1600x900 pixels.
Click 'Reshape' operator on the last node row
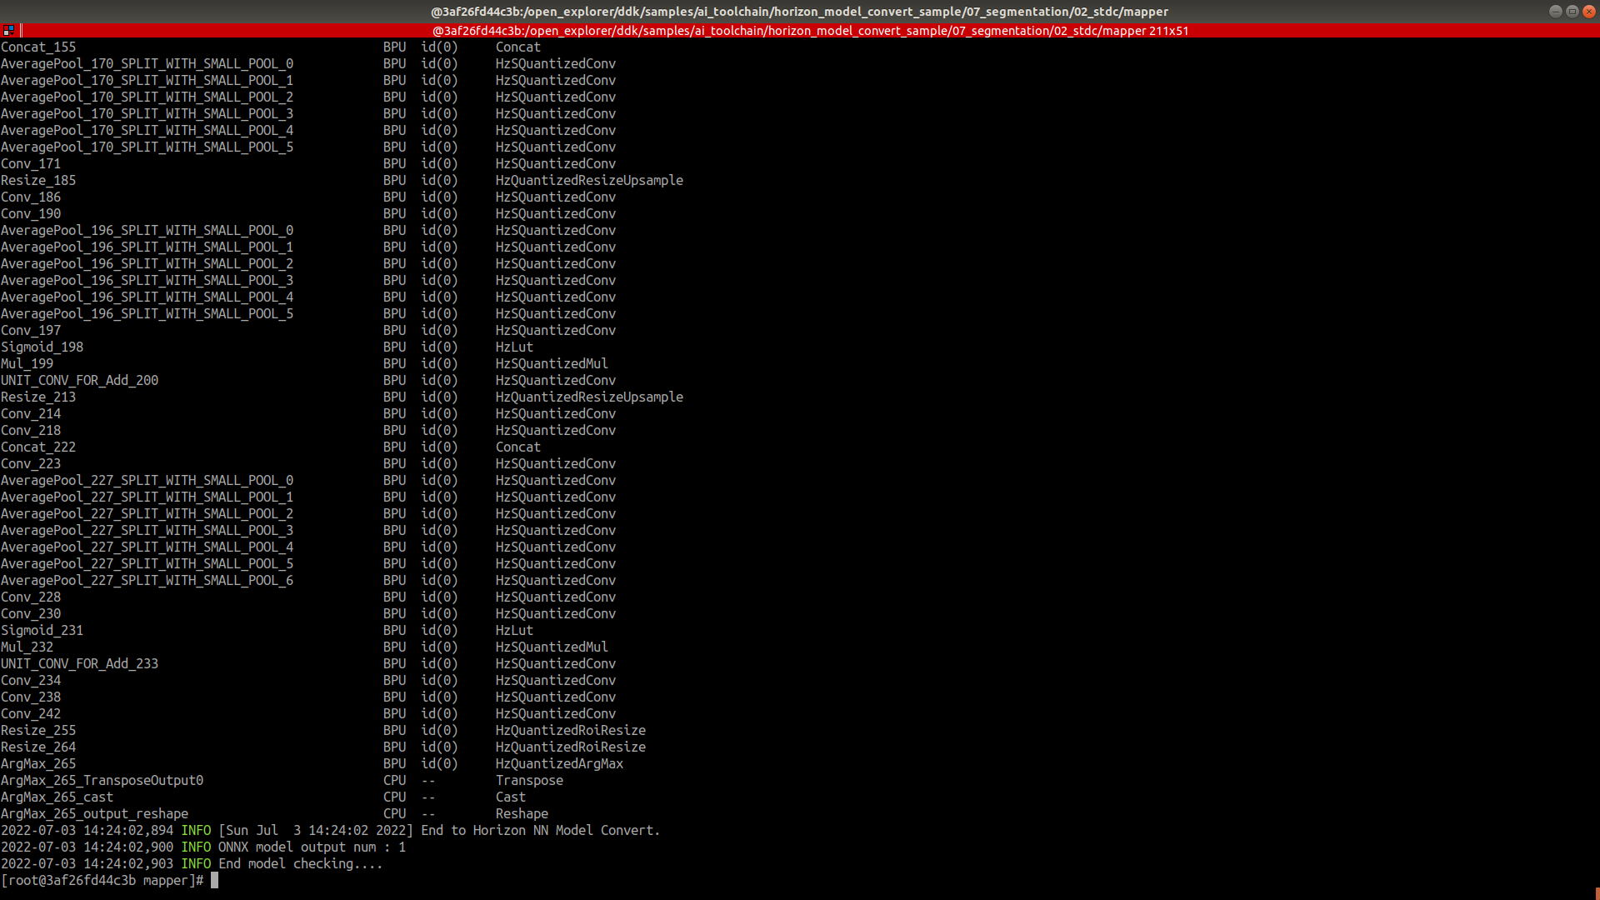tap(522, 814)
